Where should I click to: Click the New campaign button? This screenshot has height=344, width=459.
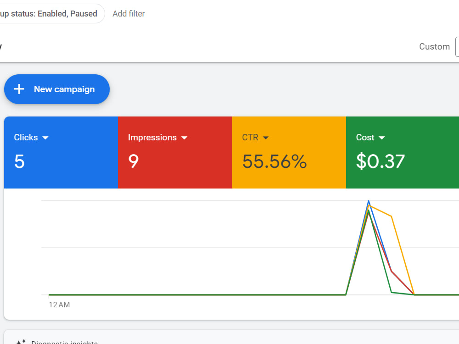pyautogui.click(x=57, y=89)
